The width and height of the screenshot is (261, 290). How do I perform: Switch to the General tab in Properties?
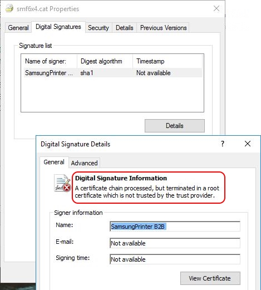[18, 28]
